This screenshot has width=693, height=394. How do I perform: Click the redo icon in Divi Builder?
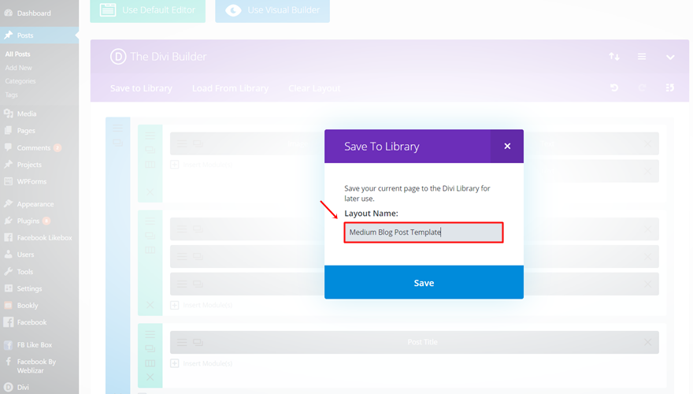(642, 87)
